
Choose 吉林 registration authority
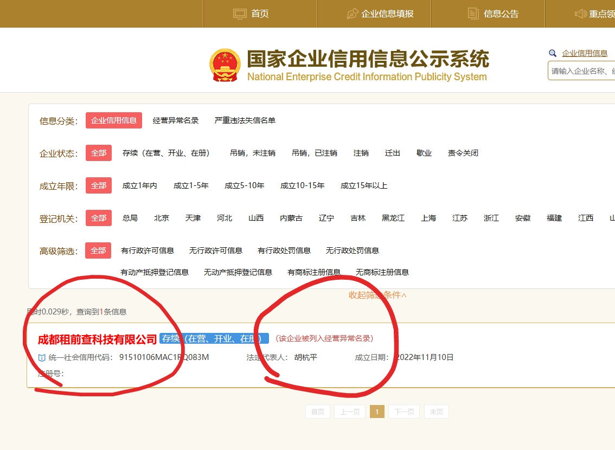tap(358, 218)
